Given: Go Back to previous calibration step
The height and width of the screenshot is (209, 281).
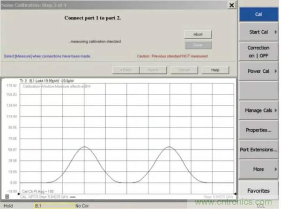Looking at the screenshot, I should [x=126, y=70].
